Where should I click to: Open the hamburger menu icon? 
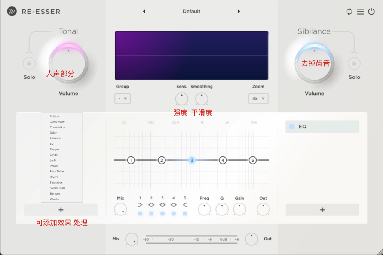360,12
